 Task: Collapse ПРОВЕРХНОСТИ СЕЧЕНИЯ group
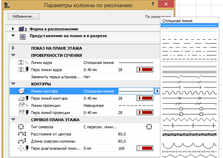pyautogui.click(x=13, y=55)
